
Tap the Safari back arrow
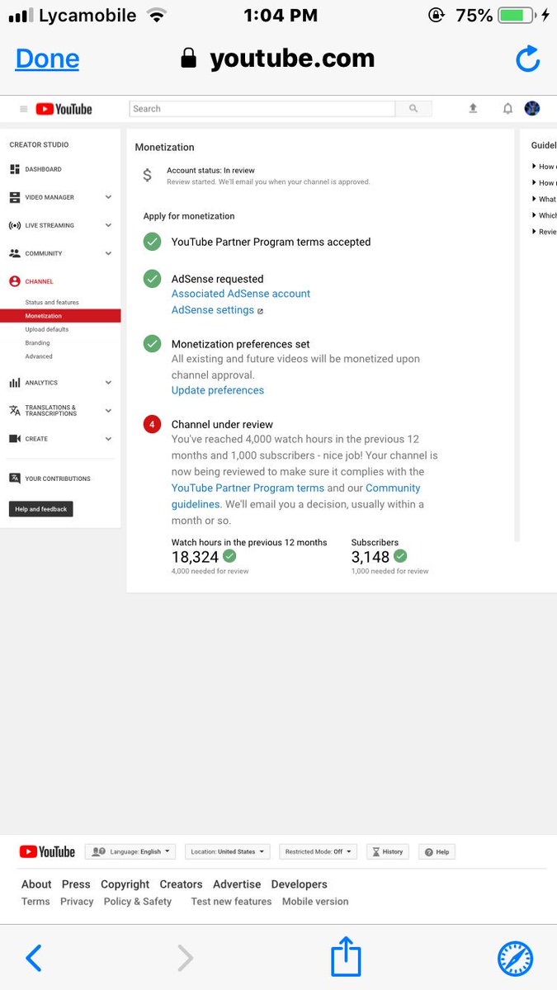click(x=33, y=958)
